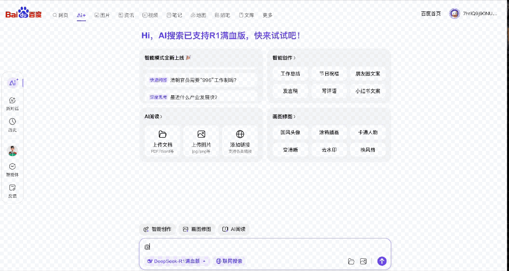The image size is (509, 271).
Task: Click the 上传图片 picture icon
Action: click(201, 134)
